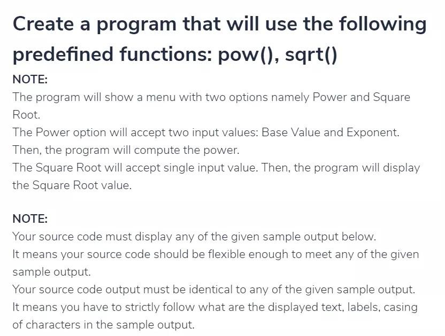Viewport: 445px width, 336px height.
Task: Click the line 'The Power option will accept two input values'
Action: tap(206, 132)
